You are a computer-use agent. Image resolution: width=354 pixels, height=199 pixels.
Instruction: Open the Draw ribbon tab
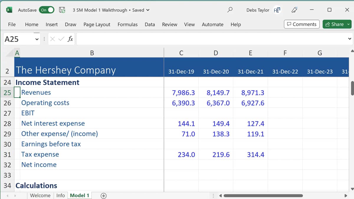pos(71,24)
